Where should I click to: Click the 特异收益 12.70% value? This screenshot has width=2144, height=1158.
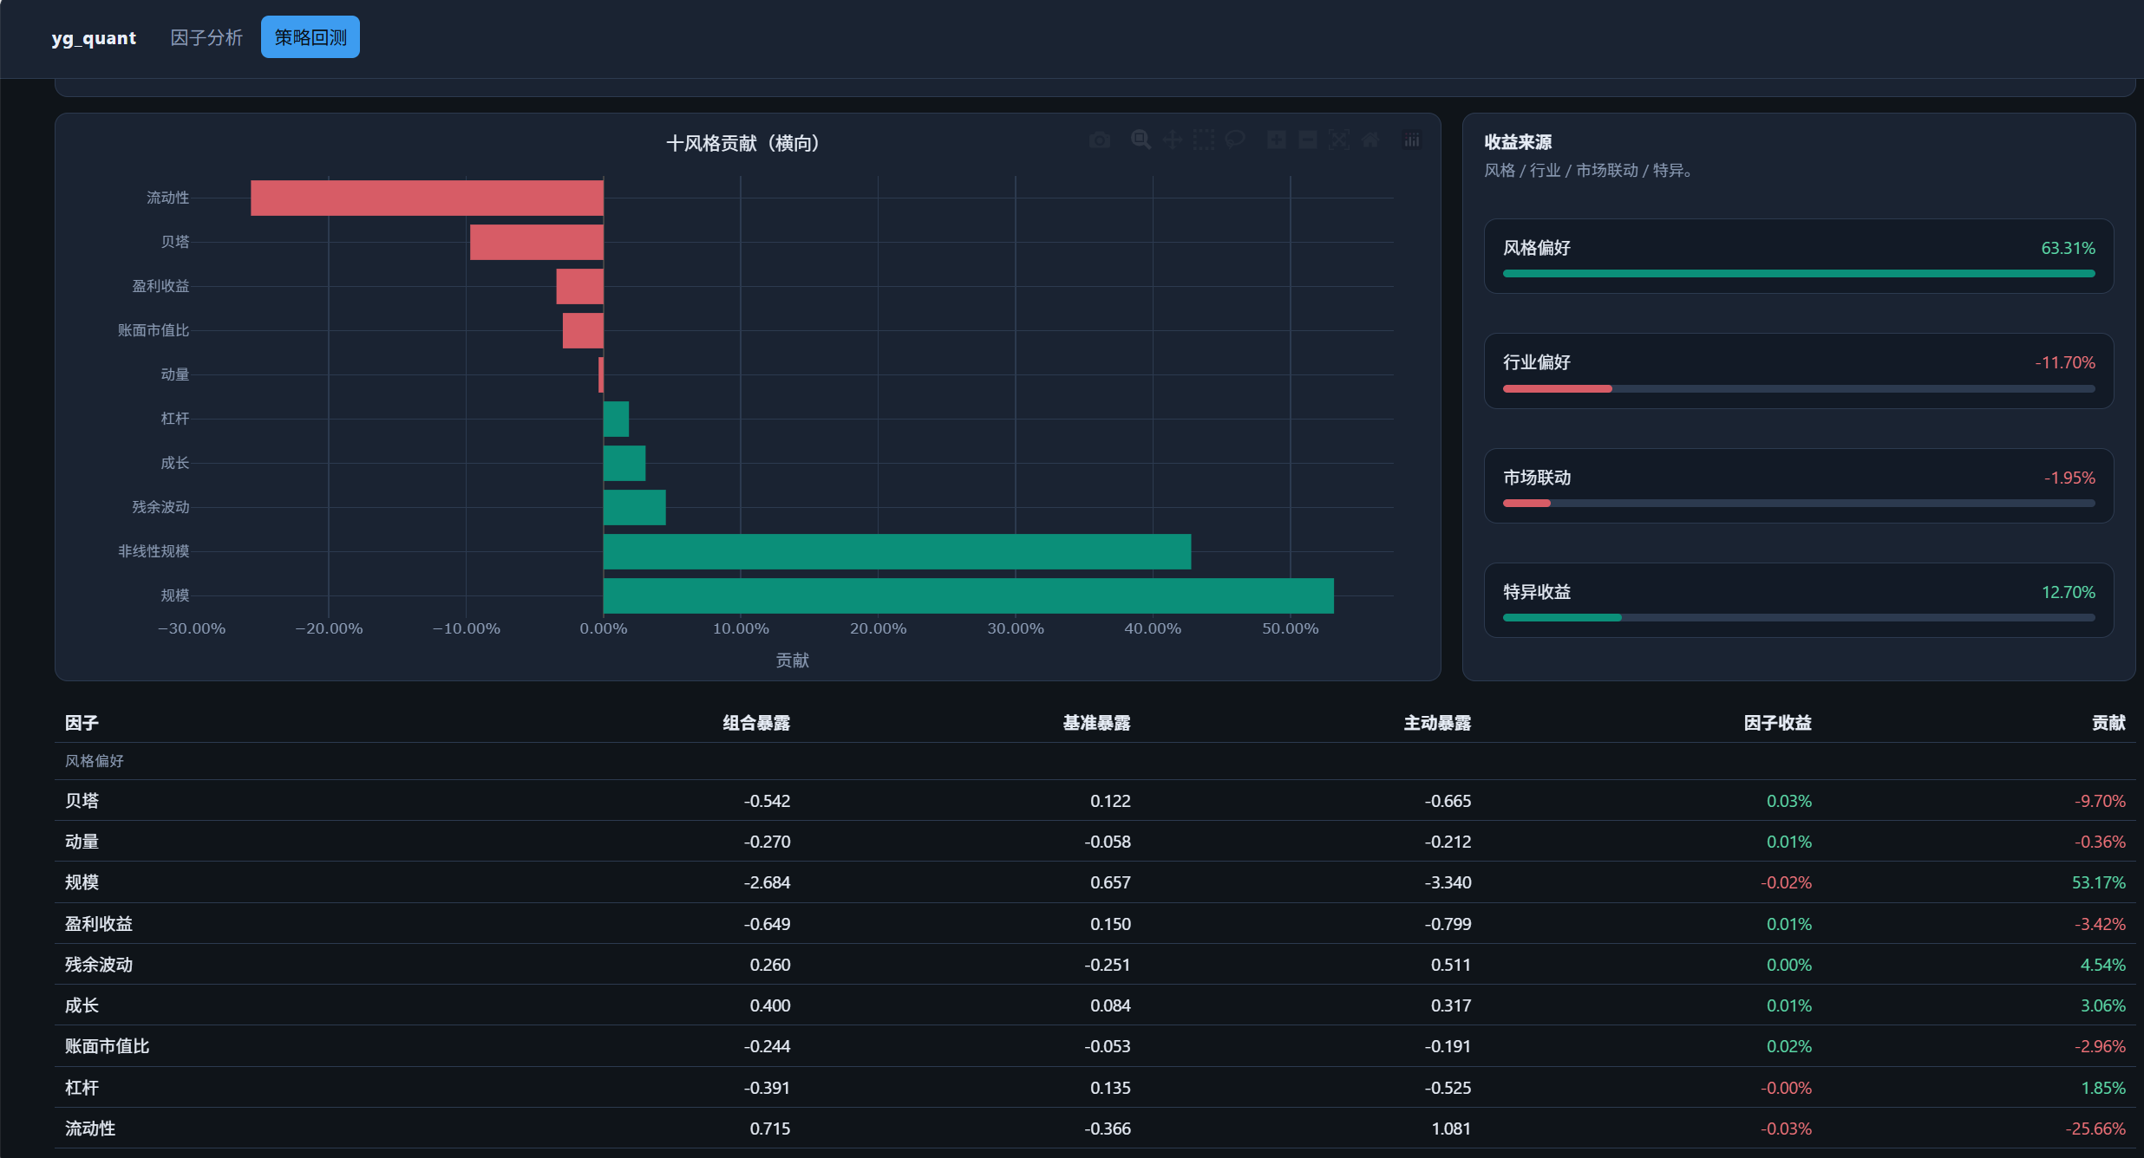click(2068, 592)
